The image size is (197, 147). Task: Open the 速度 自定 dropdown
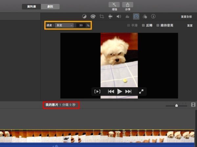(x=64, y=25)
